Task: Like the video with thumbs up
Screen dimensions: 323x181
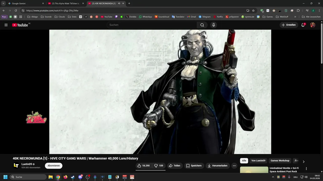Action: tap(144, 166)
